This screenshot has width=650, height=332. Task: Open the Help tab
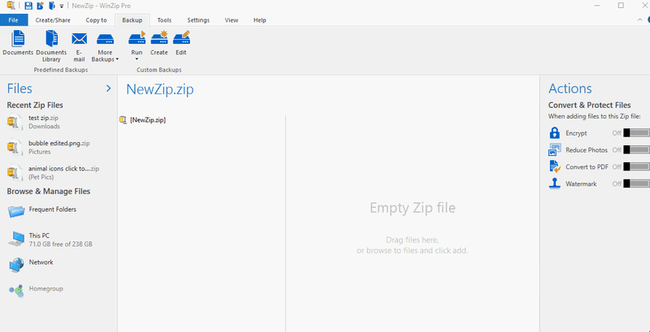[x=259, y=19]
